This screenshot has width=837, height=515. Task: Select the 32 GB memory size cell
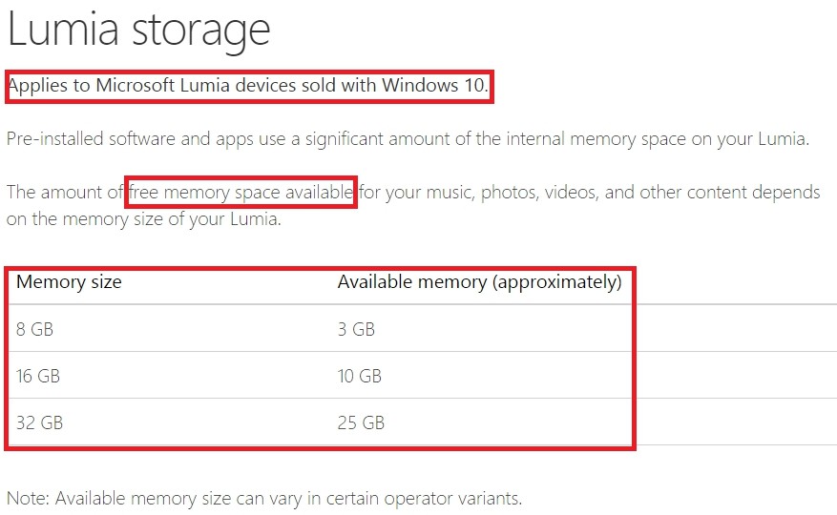point(39,422)
